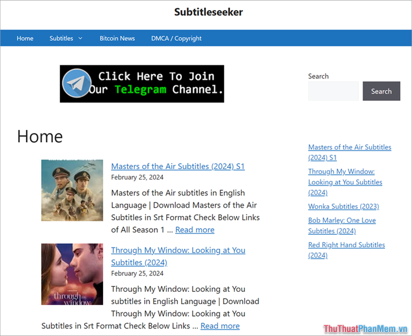
Task: Open the Home menu item
Action: 25,38
